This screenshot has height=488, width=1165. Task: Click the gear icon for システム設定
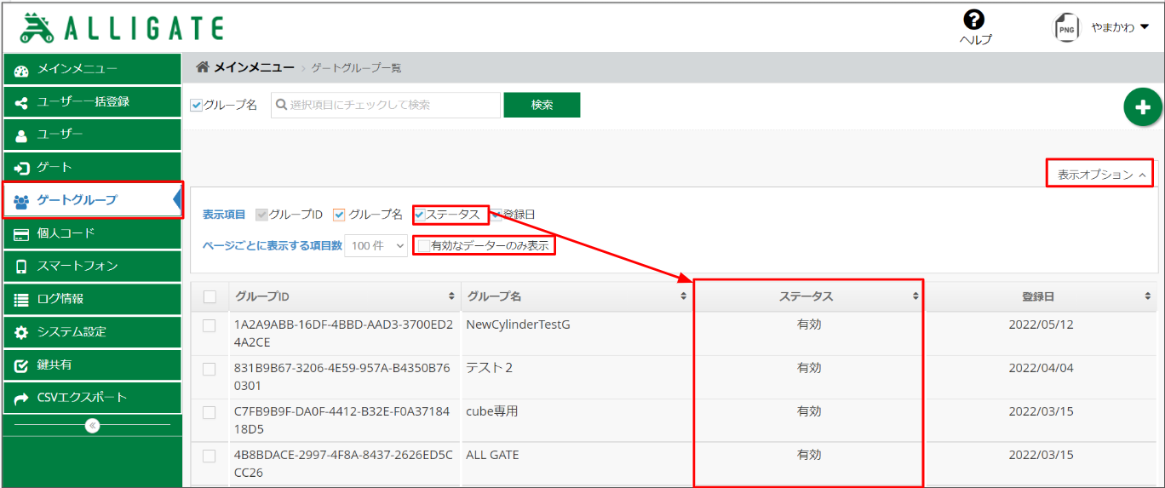click(22, 332)
